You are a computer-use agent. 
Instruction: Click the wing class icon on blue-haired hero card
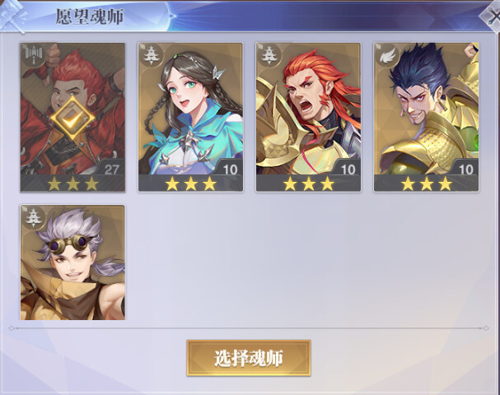386,55
